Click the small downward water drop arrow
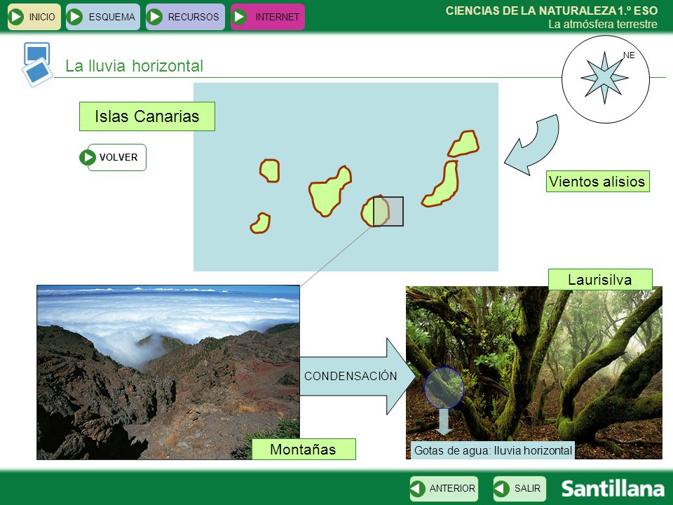673x505 pixels. click(443, 422)
